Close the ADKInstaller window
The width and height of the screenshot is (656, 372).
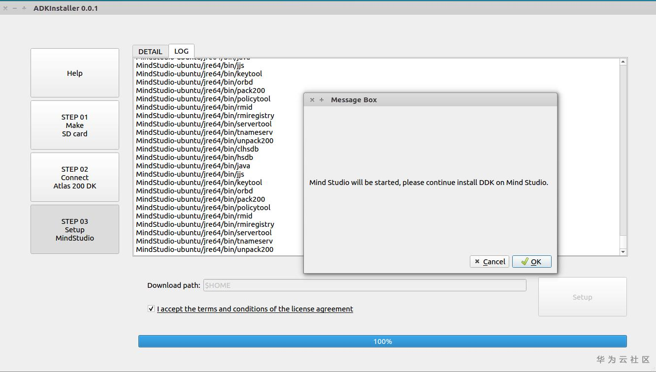pos(5,8)
